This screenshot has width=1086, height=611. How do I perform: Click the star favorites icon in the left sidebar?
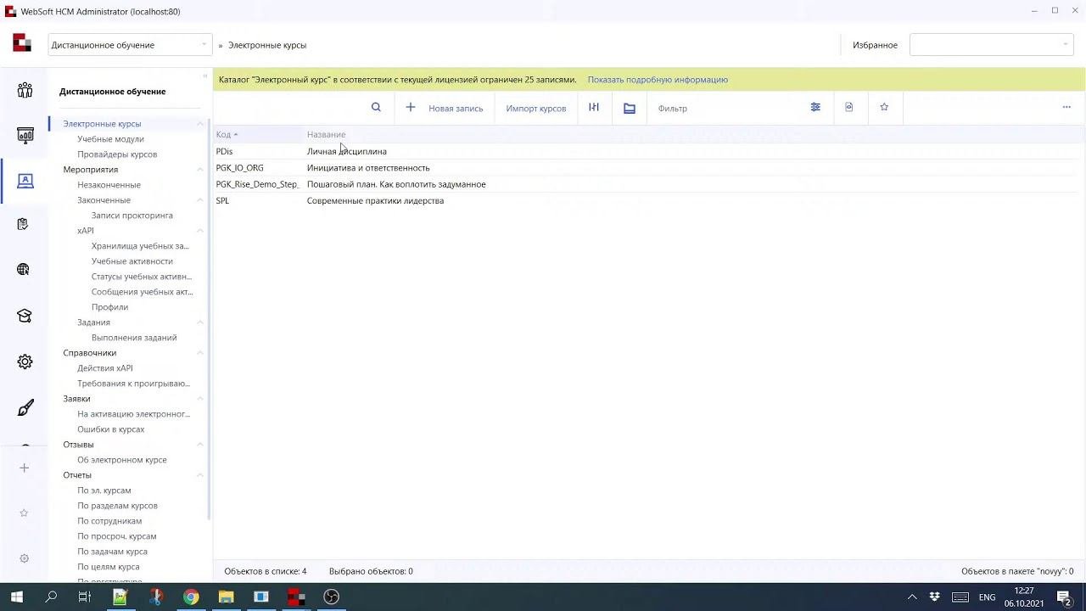pyautogui.click(x=24, y=513)
